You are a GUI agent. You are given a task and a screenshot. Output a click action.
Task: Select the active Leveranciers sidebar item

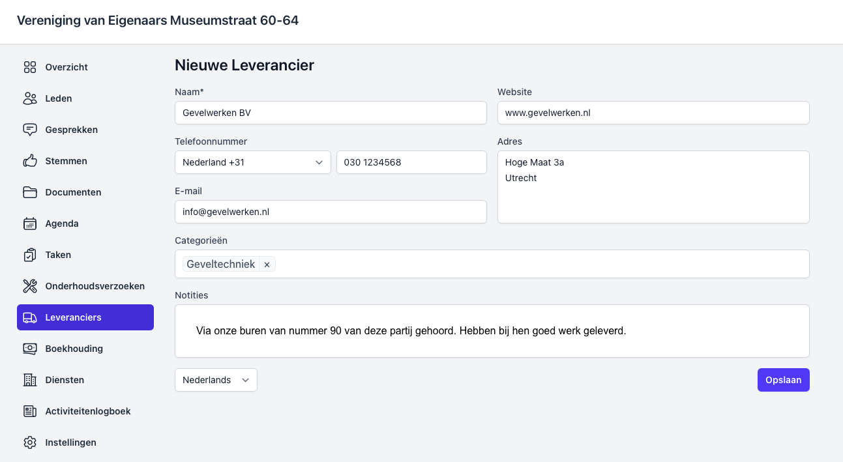pyautogui.click(x=85, y=317)
